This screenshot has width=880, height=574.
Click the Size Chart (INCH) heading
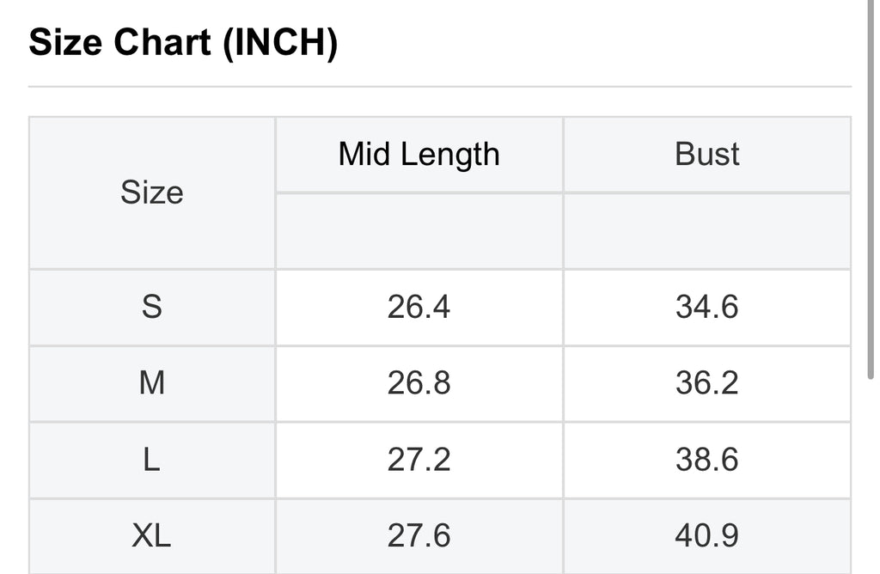pyautogui.click(x=183, y=42)
